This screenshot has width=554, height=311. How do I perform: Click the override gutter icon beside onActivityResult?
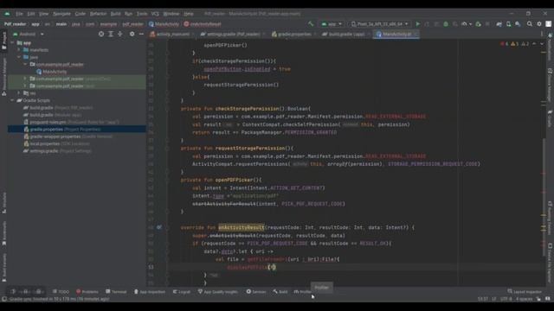click(159, 227)
